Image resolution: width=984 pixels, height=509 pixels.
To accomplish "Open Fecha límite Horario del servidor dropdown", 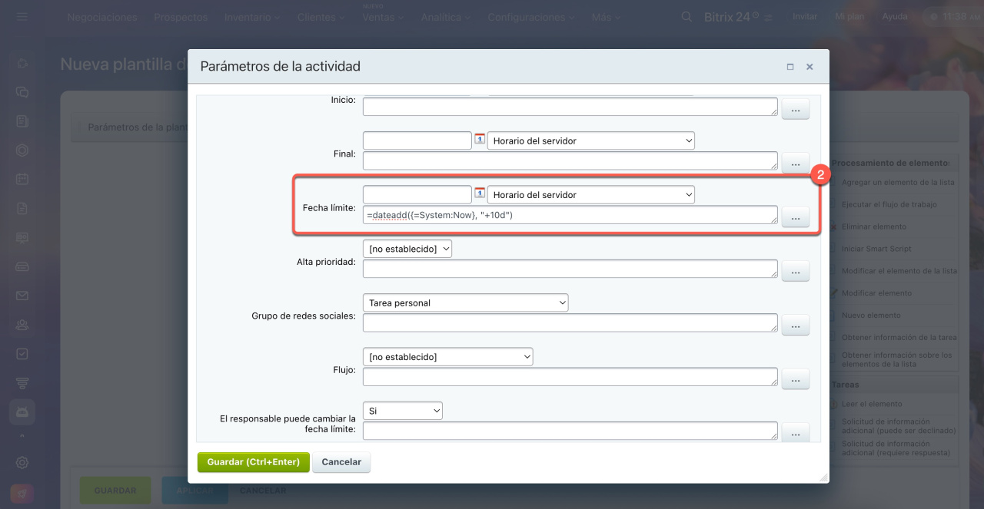I will pyautogui.click(x=590, y=195).
